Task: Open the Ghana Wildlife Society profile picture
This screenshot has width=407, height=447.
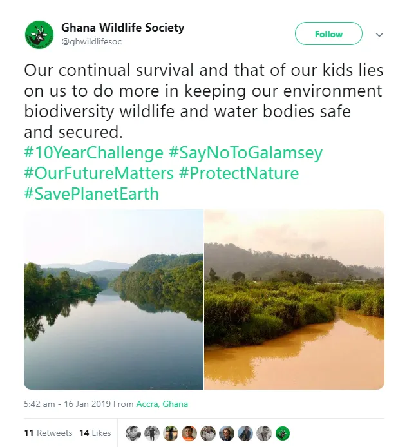Action: (39, 34)
